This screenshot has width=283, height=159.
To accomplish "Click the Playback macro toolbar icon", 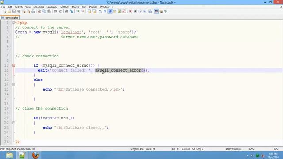I will 140,11.
